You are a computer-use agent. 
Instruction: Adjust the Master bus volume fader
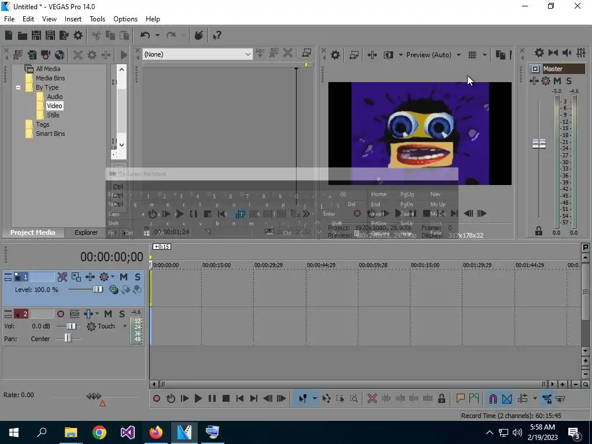[x=539, y=144]
